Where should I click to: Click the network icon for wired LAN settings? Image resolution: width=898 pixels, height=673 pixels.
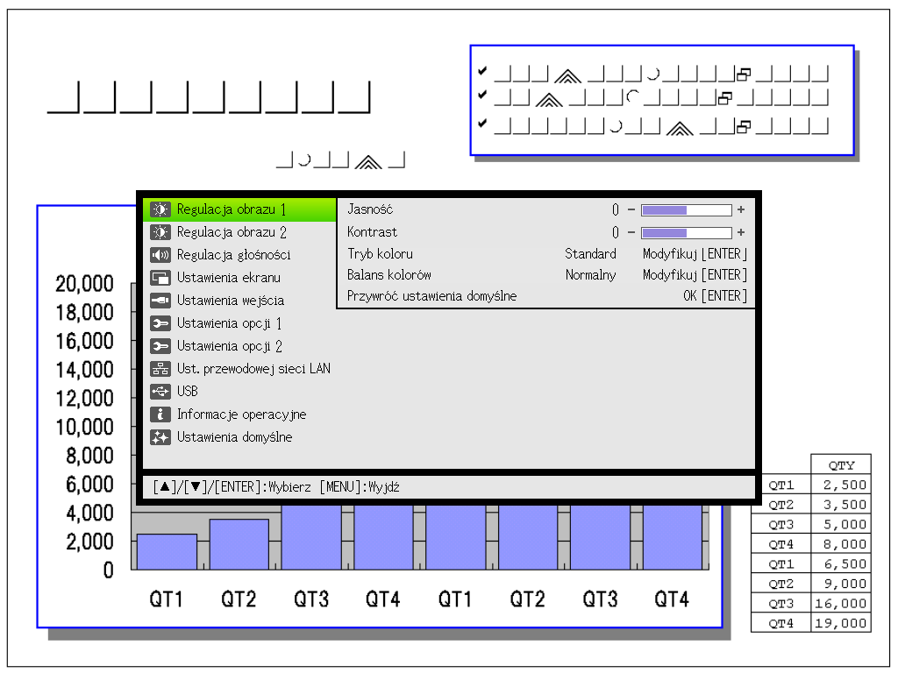[160, 369]
